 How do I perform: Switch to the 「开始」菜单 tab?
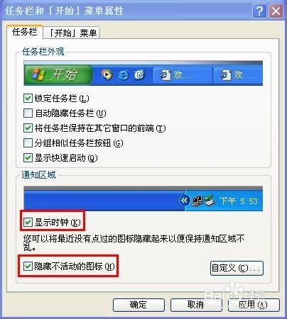[72, 33]
